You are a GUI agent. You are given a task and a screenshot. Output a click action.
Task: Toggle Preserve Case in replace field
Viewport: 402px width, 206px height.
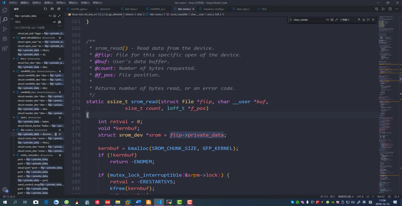54,22
